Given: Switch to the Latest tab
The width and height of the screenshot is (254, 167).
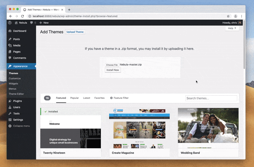Looking at the screenshot, I should click(86, 98).
